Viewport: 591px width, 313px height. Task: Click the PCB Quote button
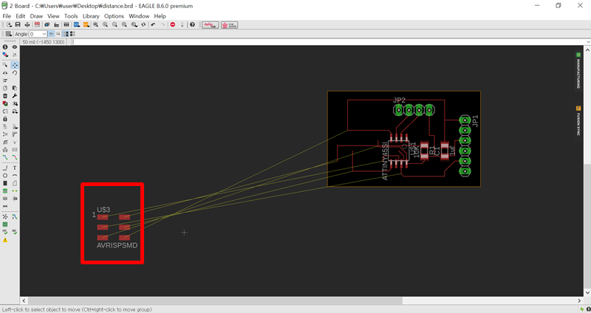click(230, 25)
